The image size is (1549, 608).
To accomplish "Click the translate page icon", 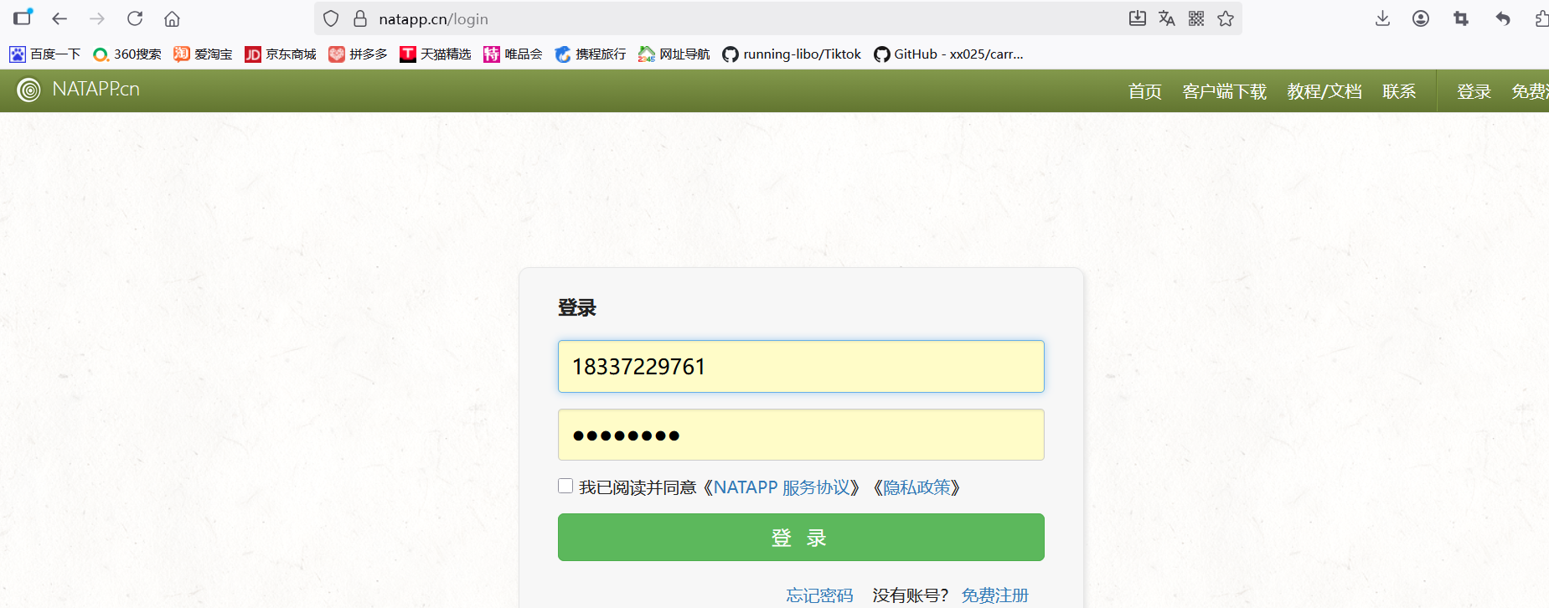I will 1166,18.
